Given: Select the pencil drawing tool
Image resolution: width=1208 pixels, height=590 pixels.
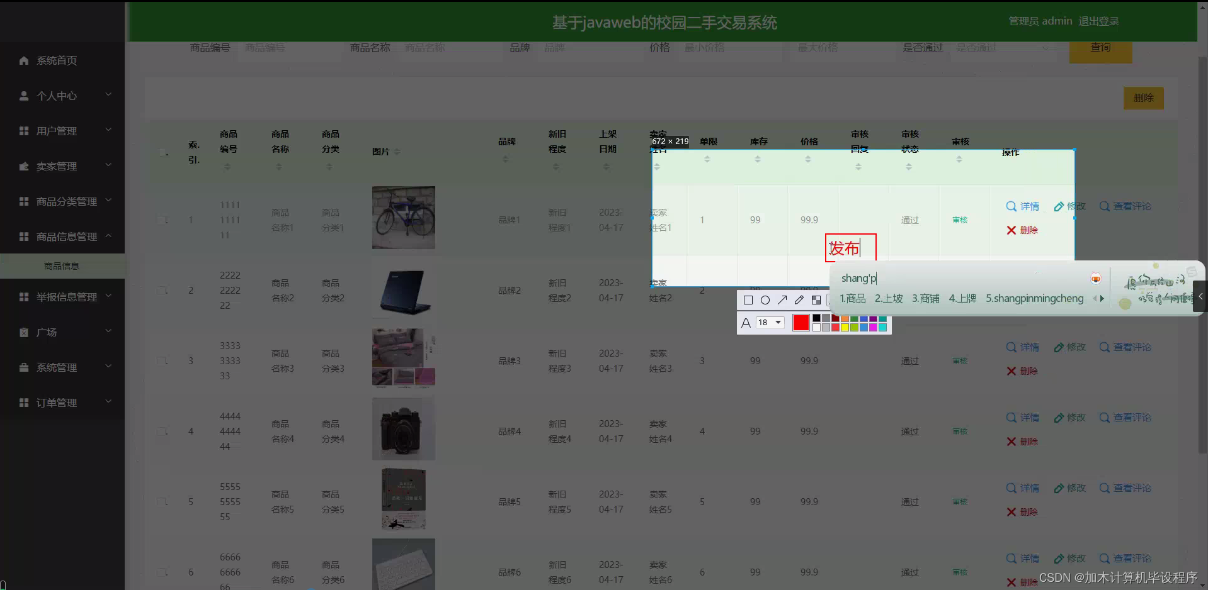Looking at the screenshot, I should pyautogui.click(x=799, y=300).
